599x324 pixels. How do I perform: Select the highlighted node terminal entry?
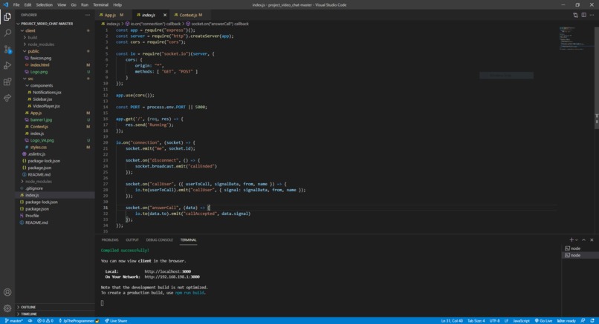580,255
